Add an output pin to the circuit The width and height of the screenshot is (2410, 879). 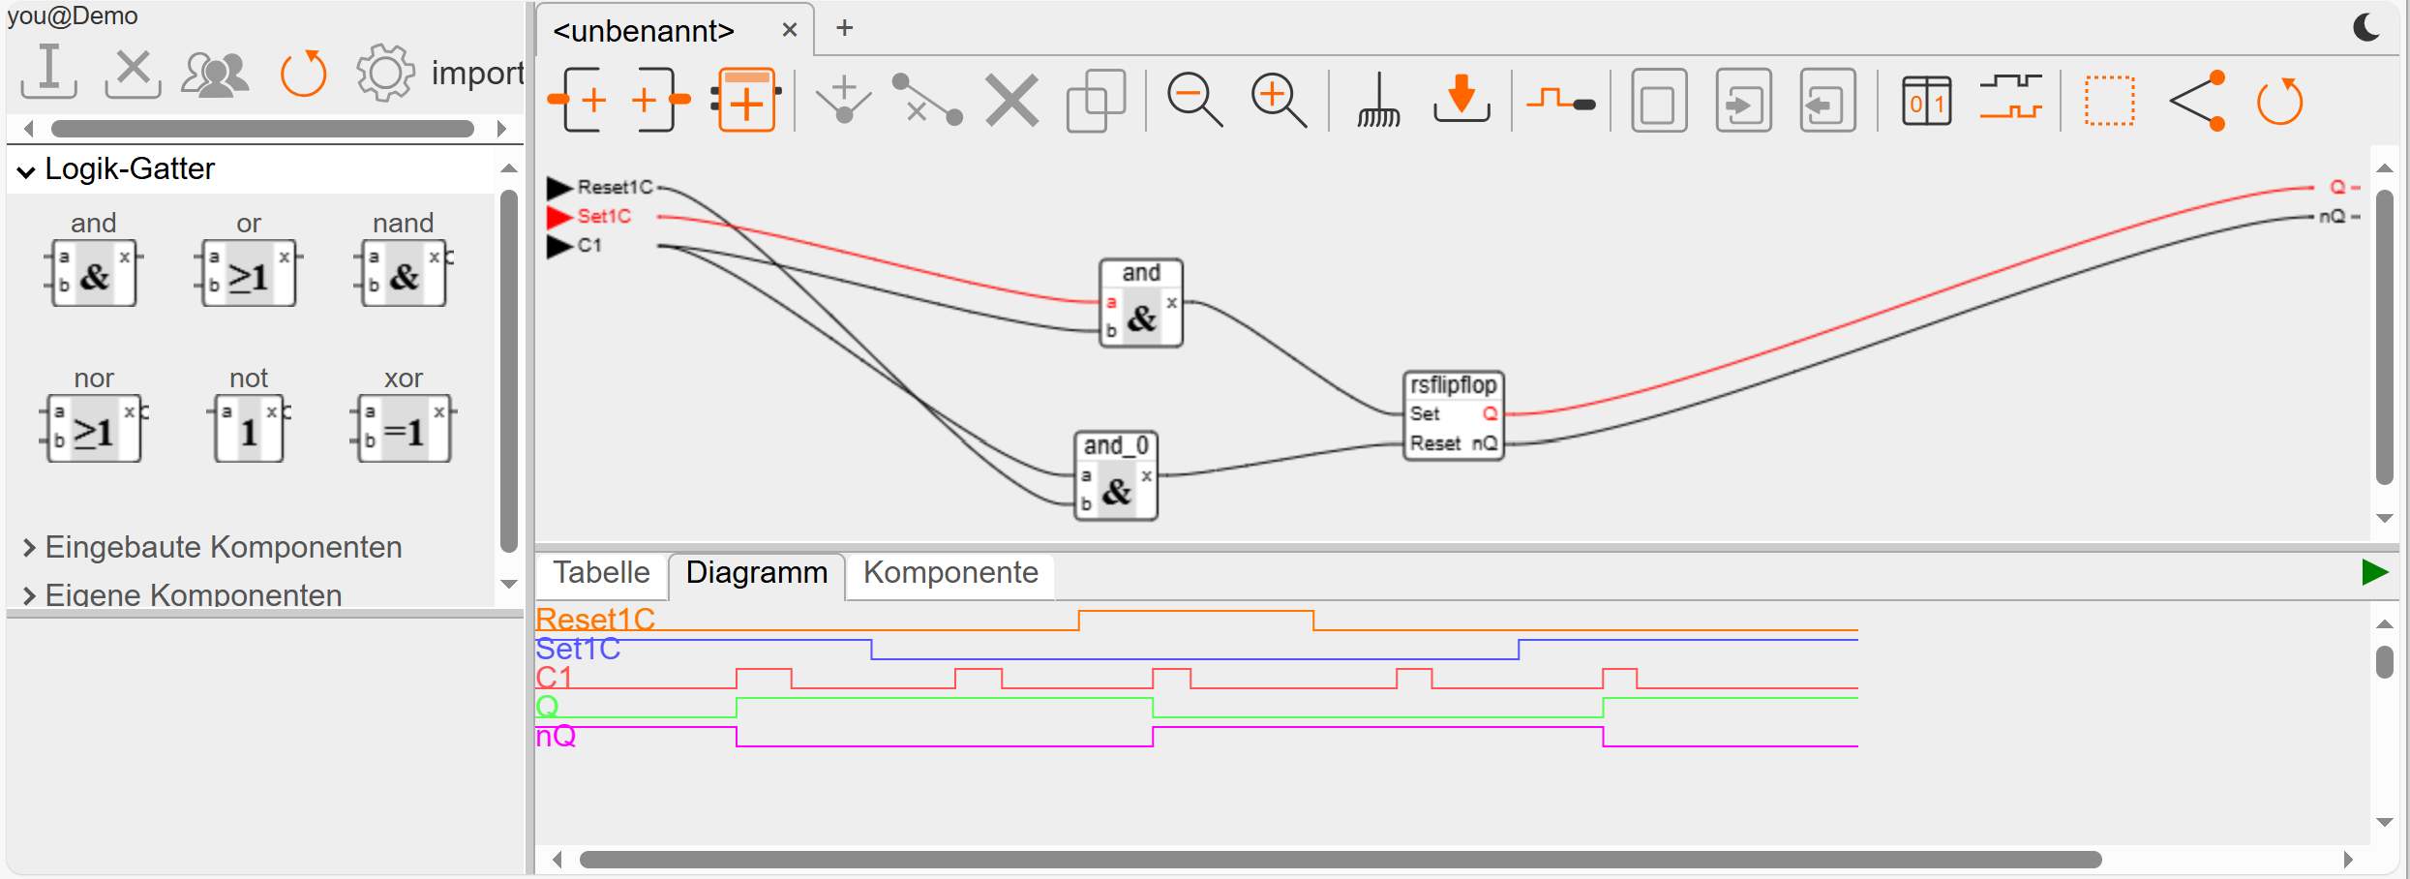point(661,100)
